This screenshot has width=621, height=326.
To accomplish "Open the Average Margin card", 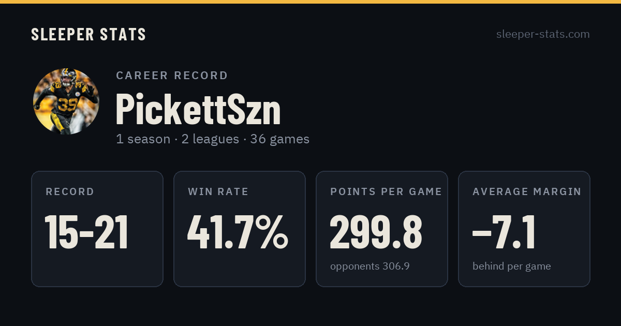I will pyautogui.click(x=524, y=229).
